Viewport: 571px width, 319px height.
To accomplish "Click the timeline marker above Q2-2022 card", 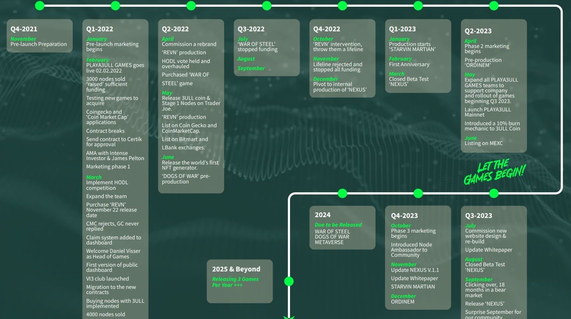I will [191, 6].
